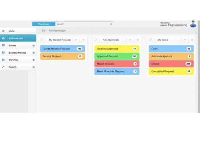Viewport: 200px width, 150px height.
Task: Click the Home house icon in sidebar
Action: point(3,31)
